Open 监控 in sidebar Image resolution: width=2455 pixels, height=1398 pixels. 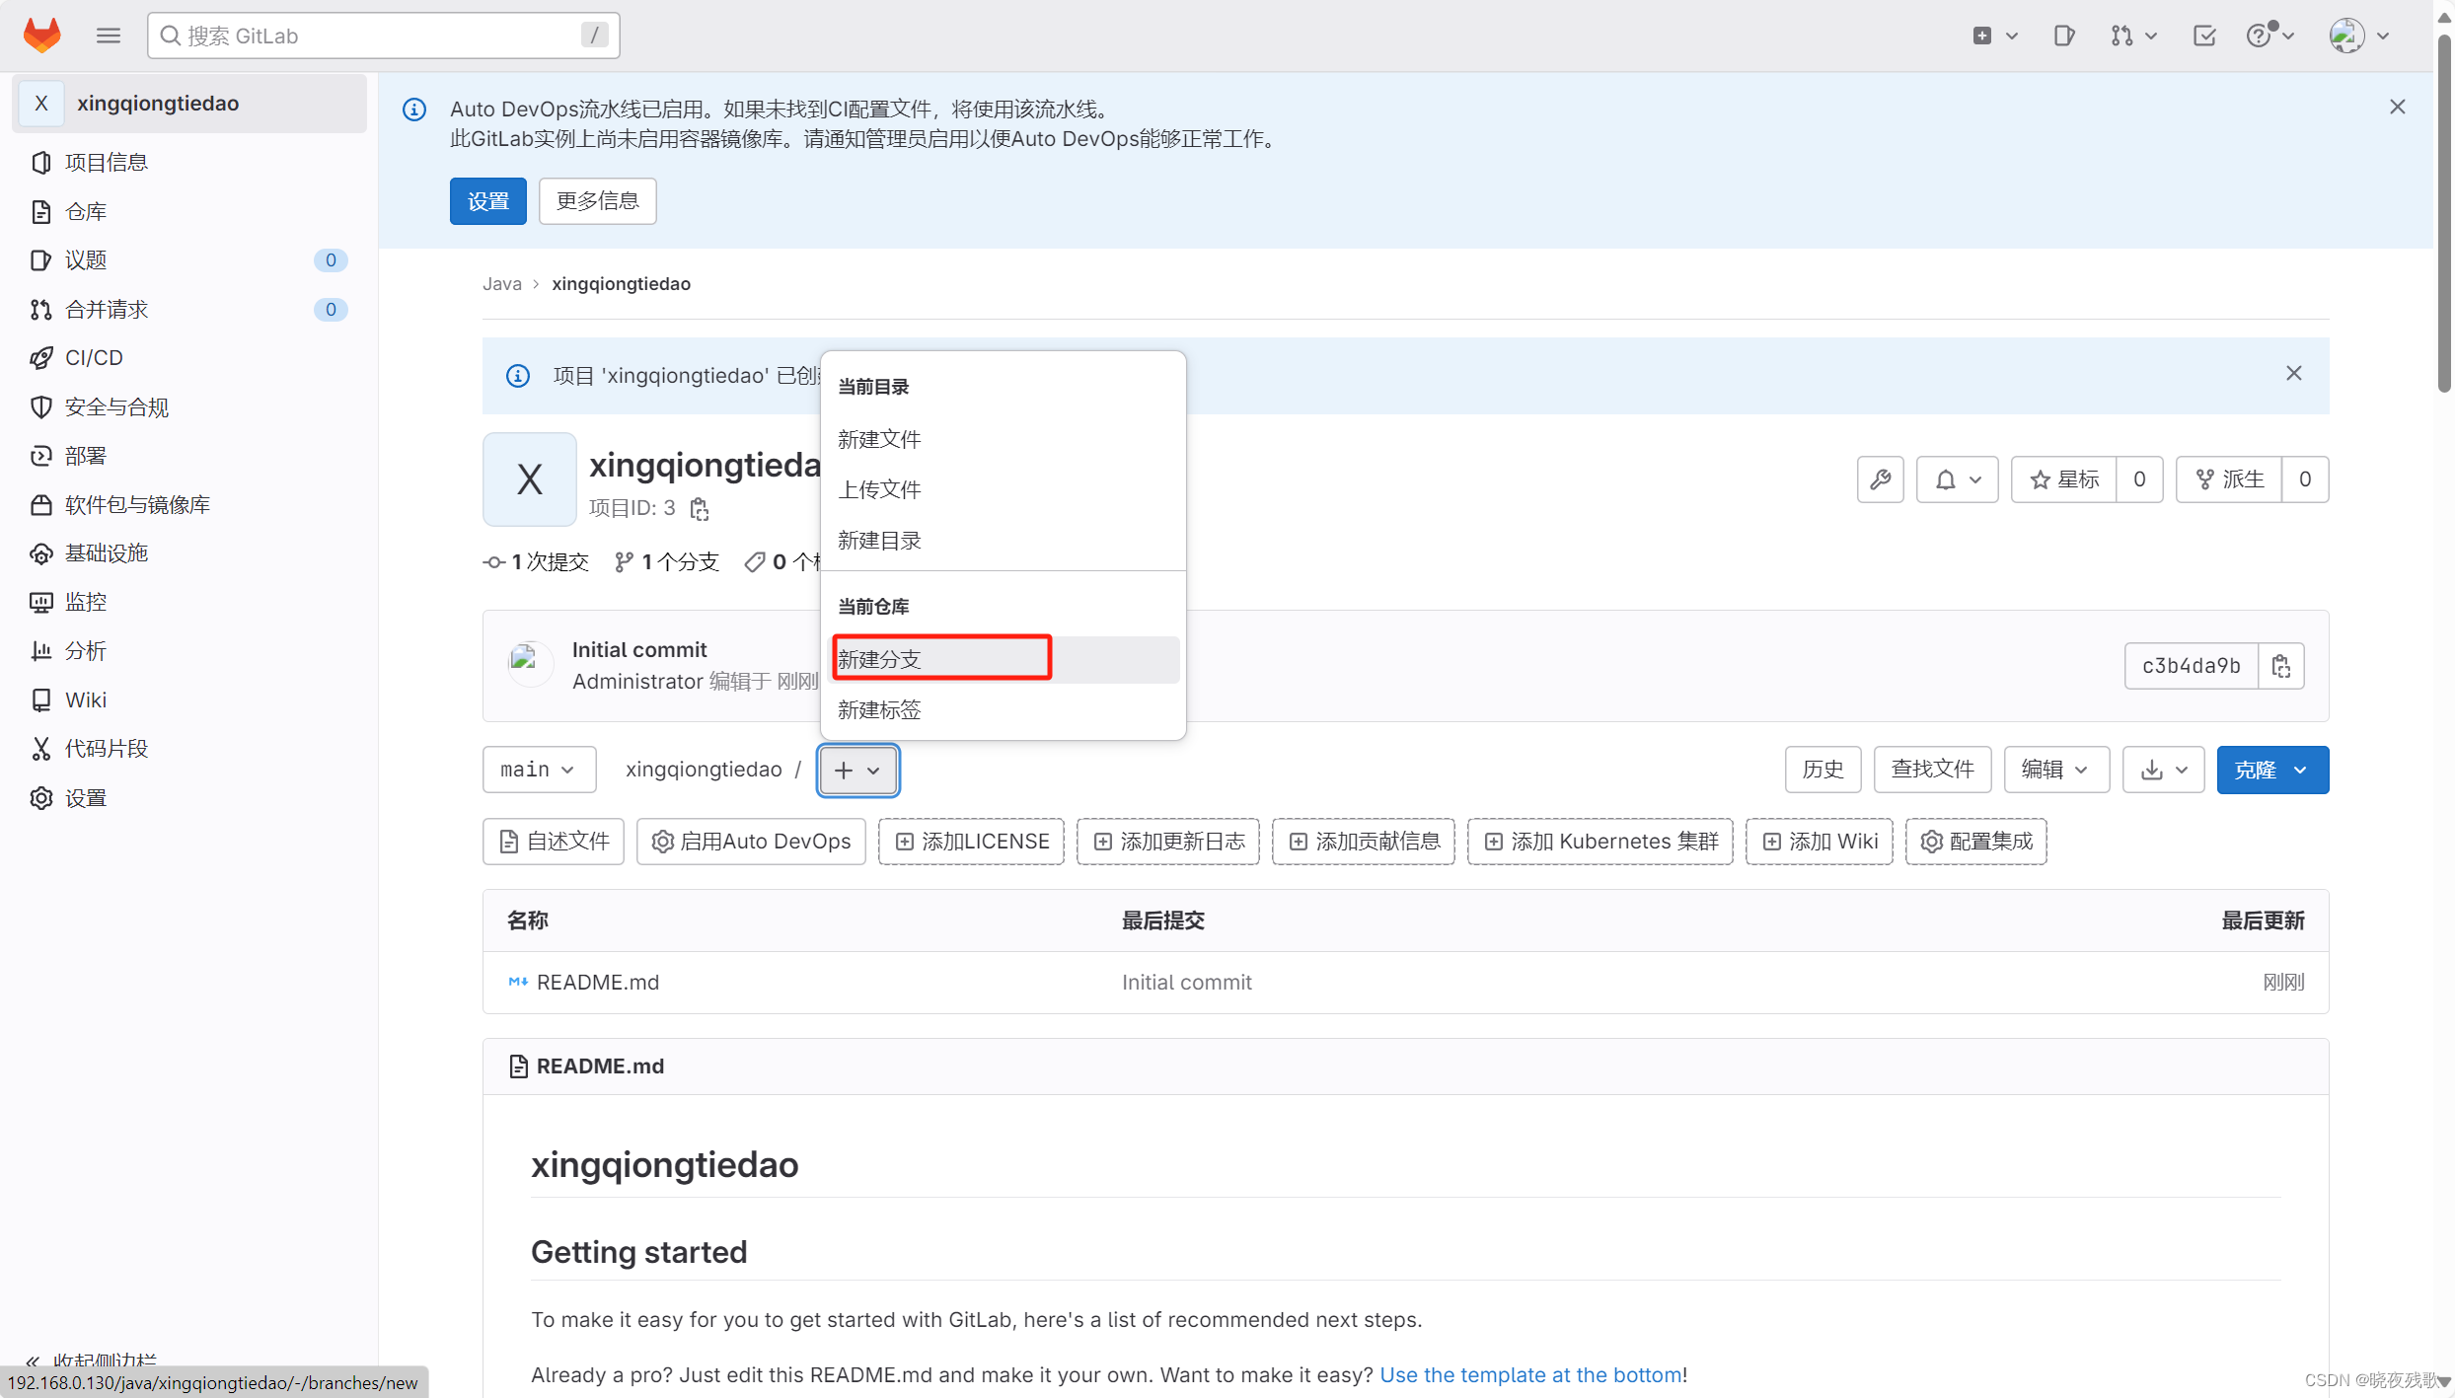[188, 602]
